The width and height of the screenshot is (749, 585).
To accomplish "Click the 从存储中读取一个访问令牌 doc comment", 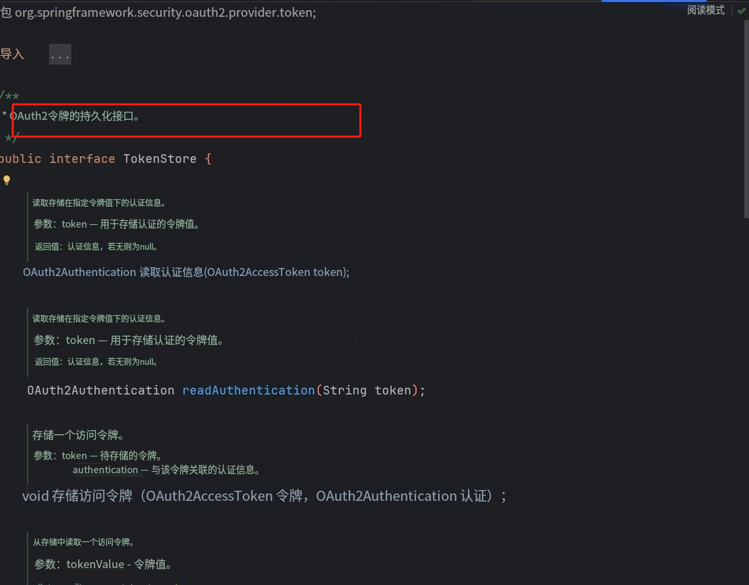I will click(x=83, y=542).
